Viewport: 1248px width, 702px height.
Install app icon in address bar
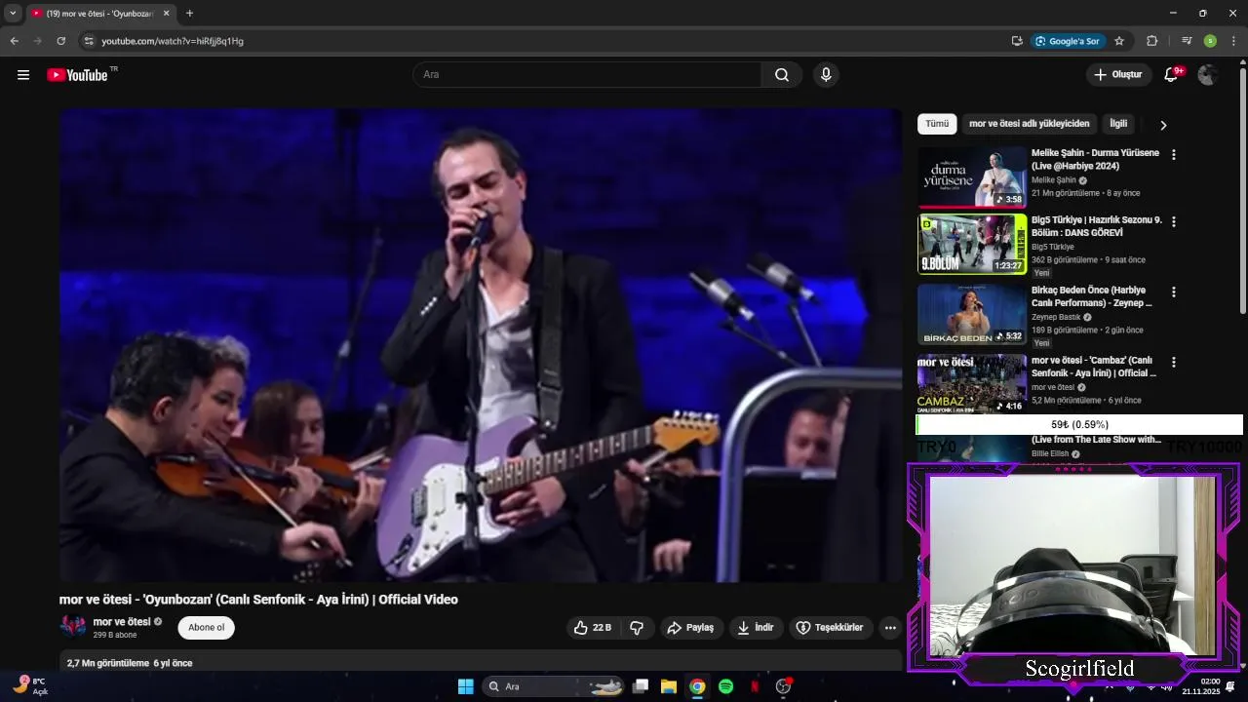click(1017, 41)
